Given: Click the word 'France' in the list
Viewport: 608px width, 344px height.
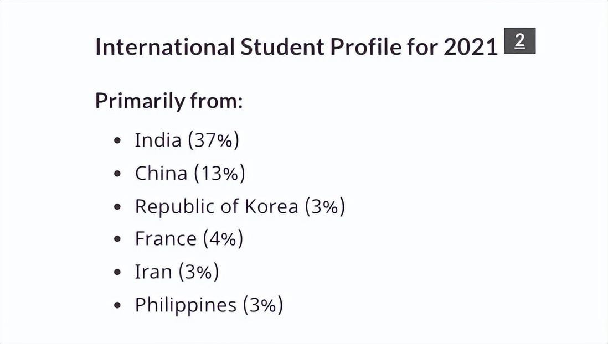Looking at the screenshot, I should [x=166, y=238].
